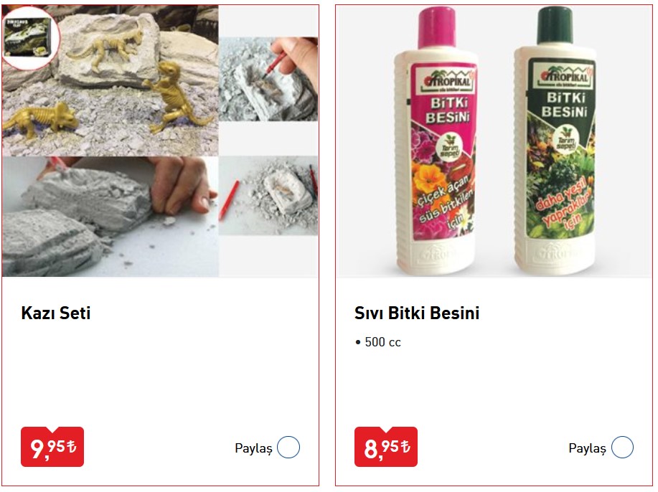Image resolution: width=658 pixels, height=492 pixels.
Task: Click the red 9,95 ₺ price badge
Action: click(52, 447)
